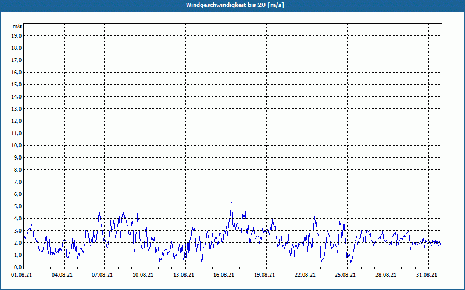Select the 12,0 y-axis label
The height and width of the screenshot is (290, 465).
click(x=16, y=121)
